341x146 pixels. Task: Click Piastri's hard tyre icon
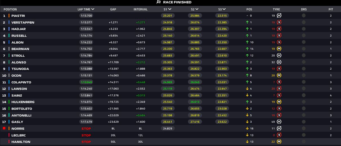click(279, 16)
